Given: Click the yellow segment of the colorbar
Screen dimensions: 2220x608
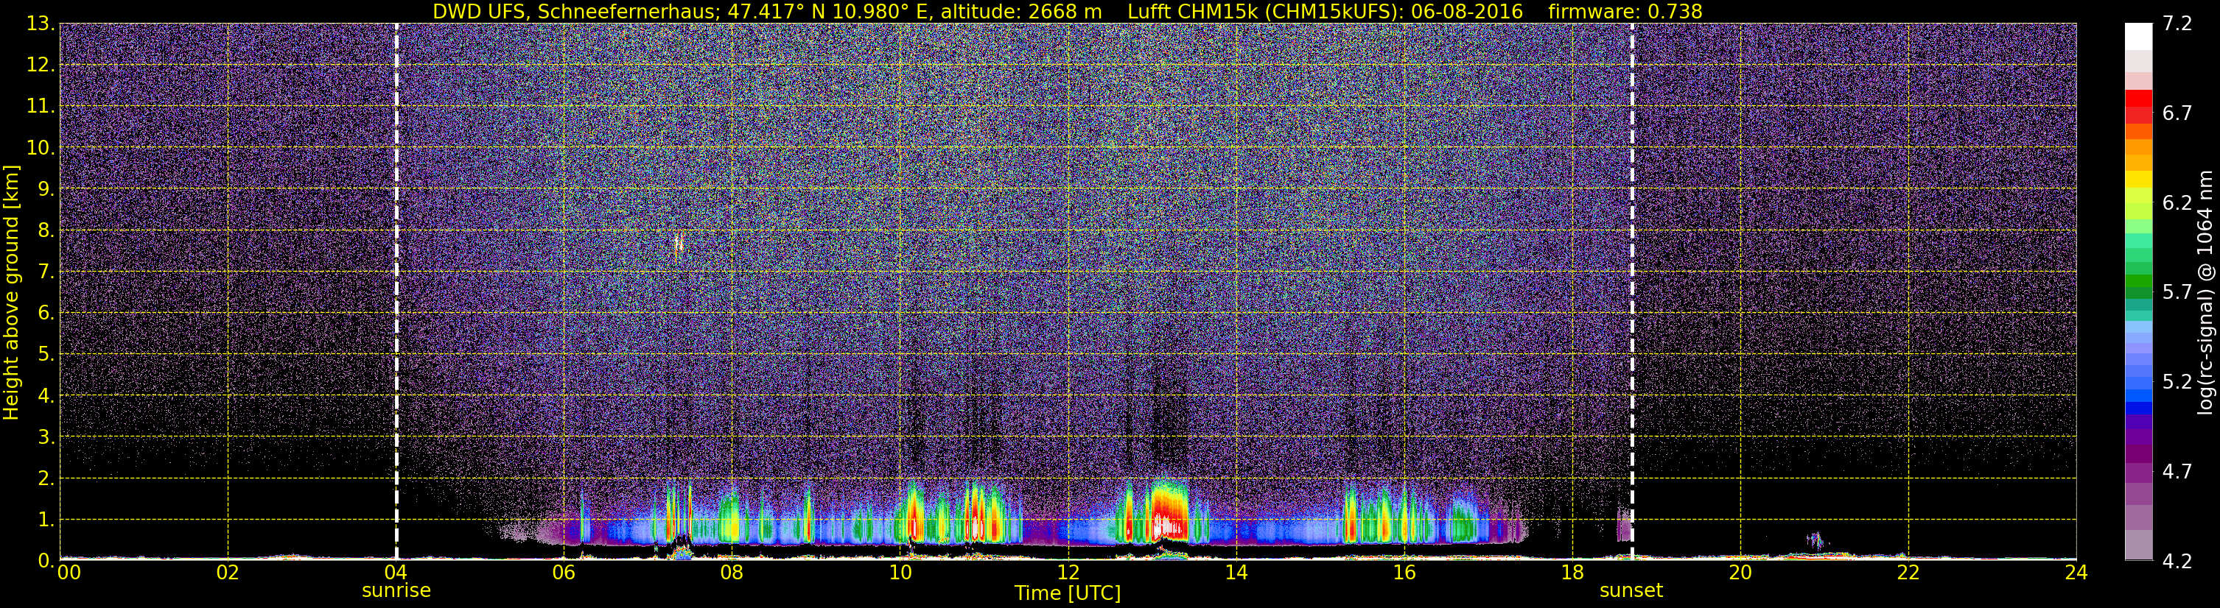Looking at the screenshot, I should 2138,179.
